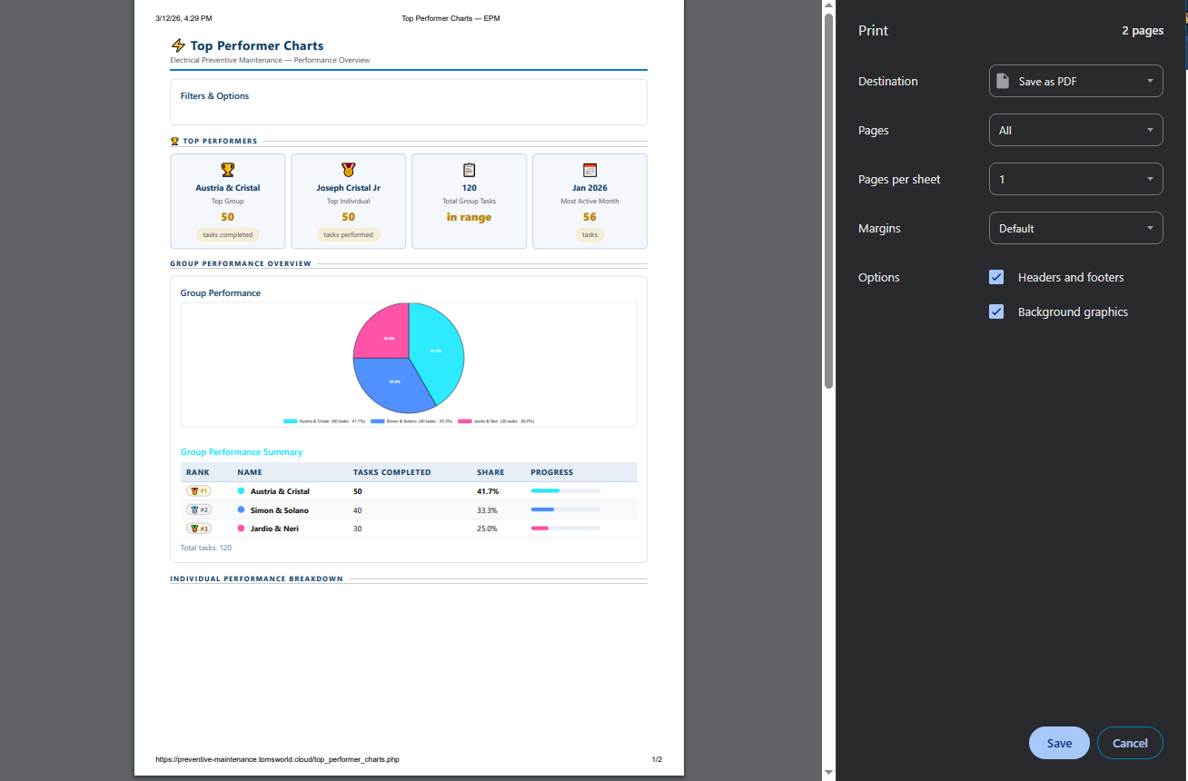Click the medal icon above Joseph Cristal Jr
The image size is (1188, 781).
(348, 170)
